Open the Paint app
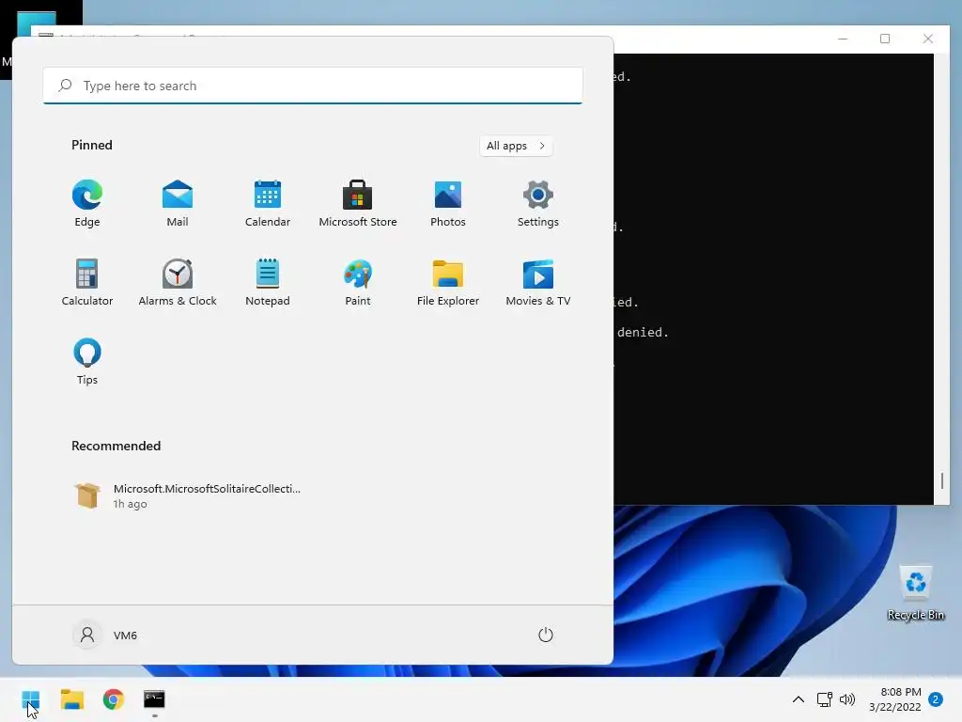The image size is (962, 722). [x=358, y=282]
